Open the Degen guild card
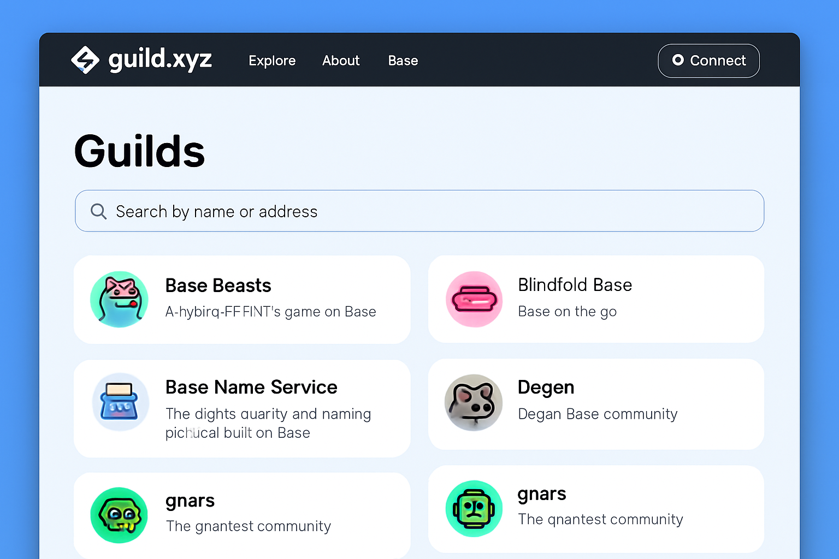The width and height of the screenshot is (839, 559). 596,404
